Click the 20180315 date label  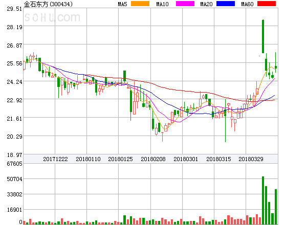point(218,159)
